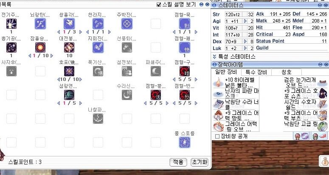Viewport: 329px width, 175px height.
Task: Select the 뇌광탄 skill icon
Action: pos(41,24)
